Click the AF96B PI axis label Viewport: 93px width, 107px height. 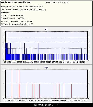click(x=43, y=62)
